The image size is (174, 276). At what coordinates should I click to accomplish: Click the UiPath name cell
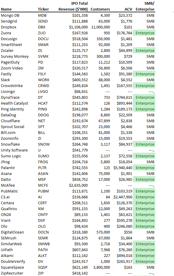pos(7,250)
